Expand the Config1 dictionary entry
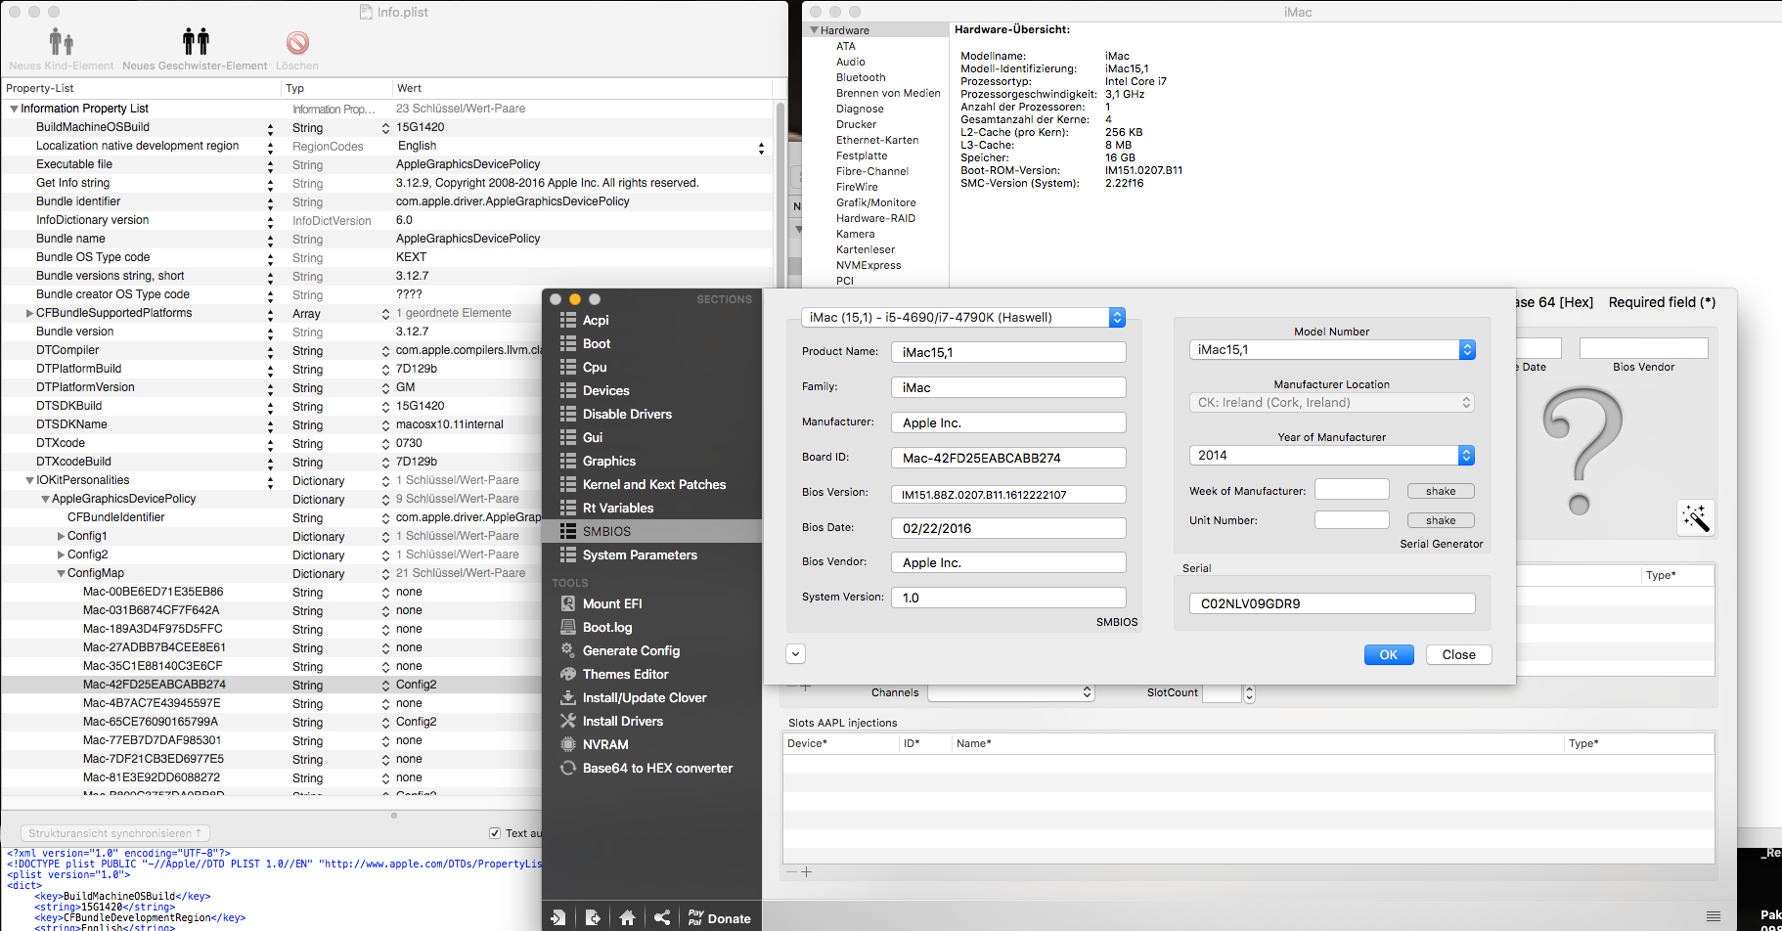Viewport: 1782px width, 931px height. [x=61, y=536]
